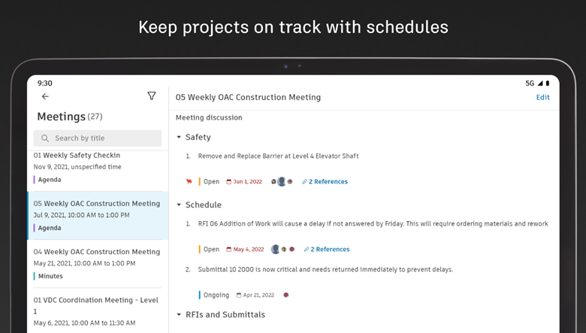Click assignee avatars on RFI 06 item

[x=283, y=250]
